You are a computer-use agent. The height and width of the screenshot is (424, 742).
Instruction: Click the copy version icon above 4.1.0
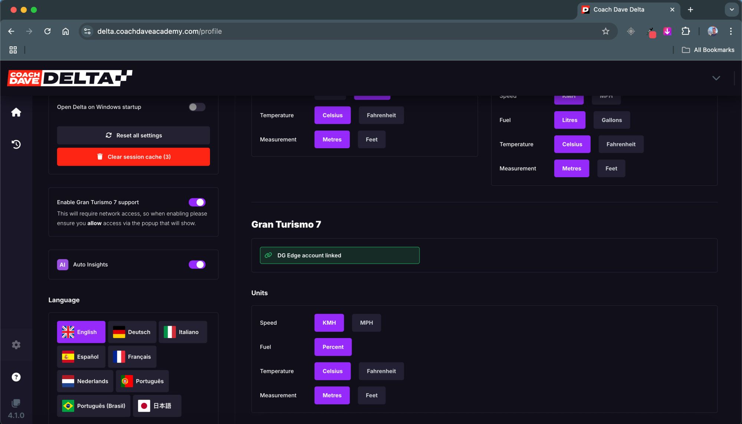coord(16,403)
